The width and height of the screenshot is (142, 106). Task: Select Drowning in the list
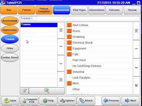[78, 37]
